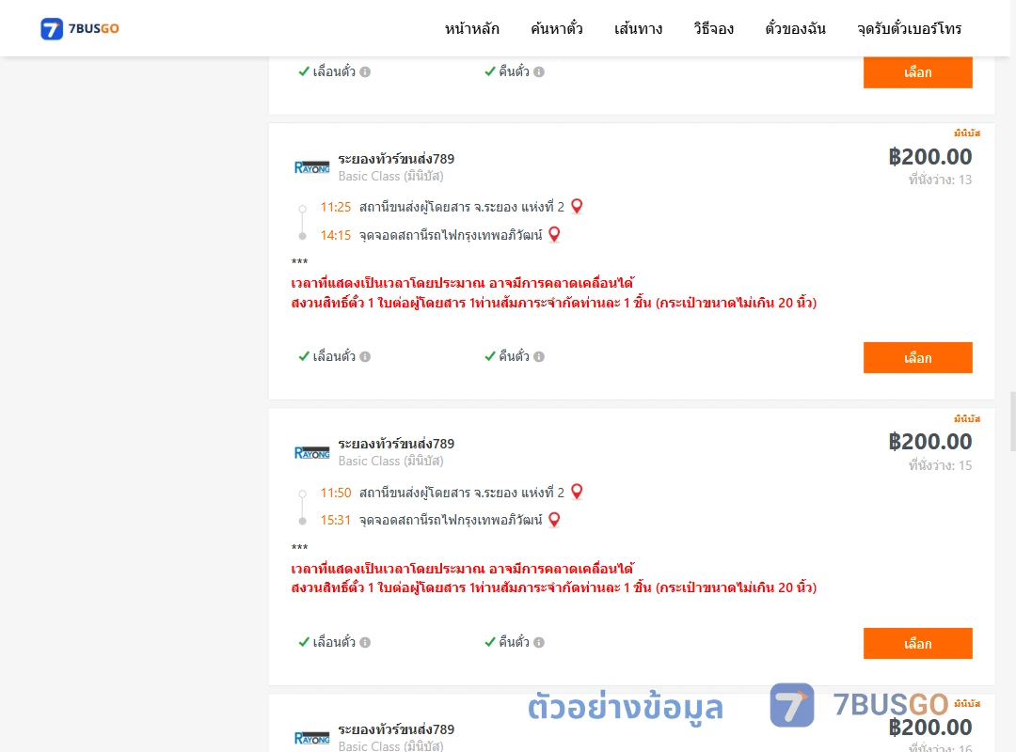Click the topmost เลือก button under the header

[x=917, y=71]
